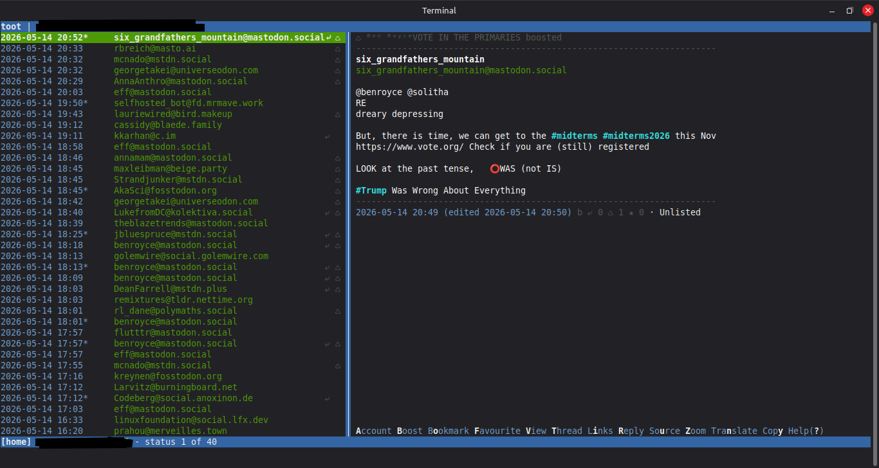Choose Reply in the bottom command bar
Image resolution: width=879 pixels, height=468 pixels.
point(631,431)
